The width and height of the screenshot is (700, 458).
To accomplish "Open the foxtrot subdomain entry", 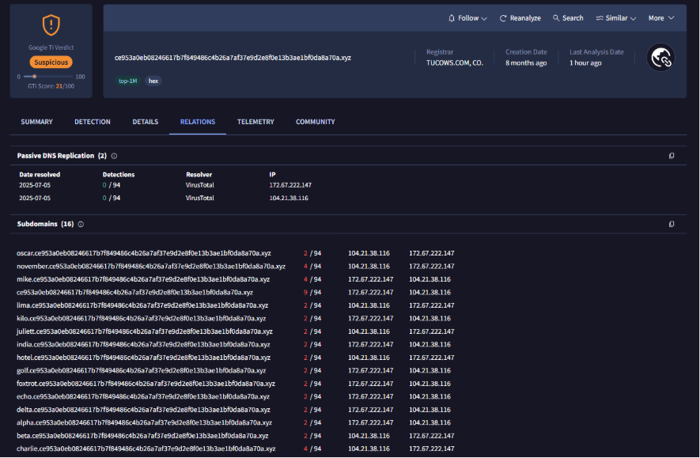I will coord(146,384).
